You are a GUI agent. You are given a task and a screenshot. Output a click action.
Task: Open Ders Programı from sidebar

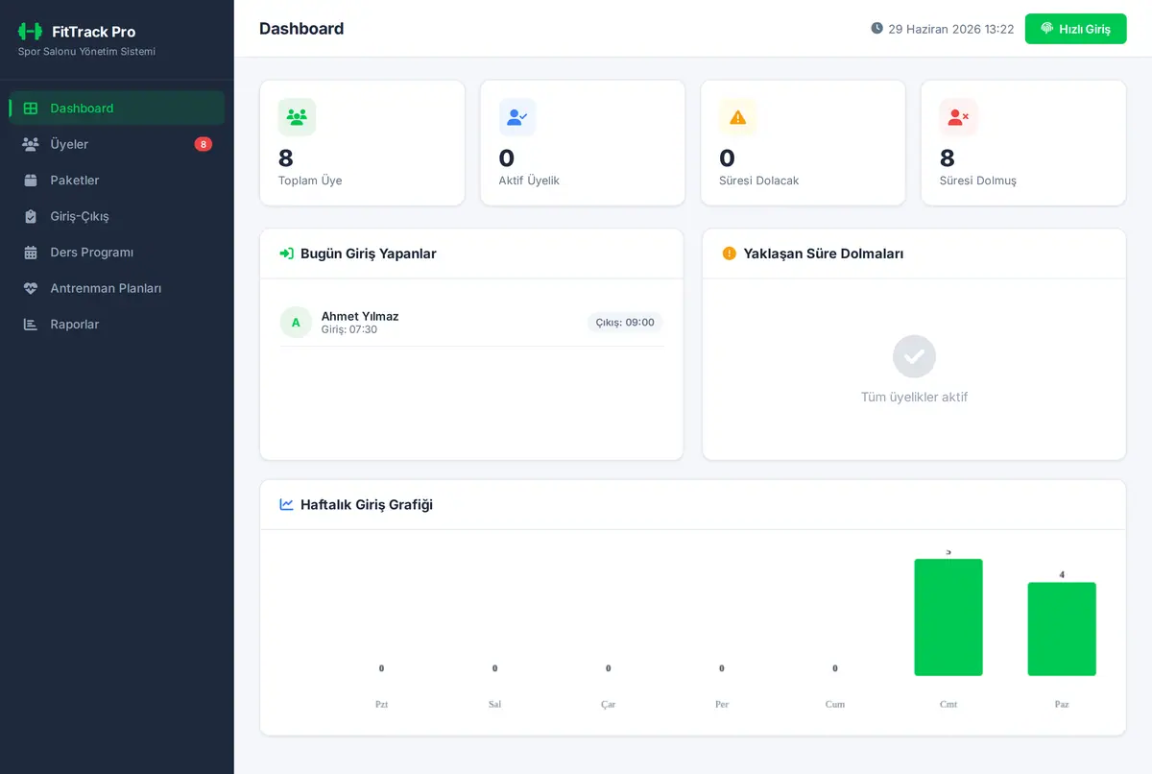point(117,253)
